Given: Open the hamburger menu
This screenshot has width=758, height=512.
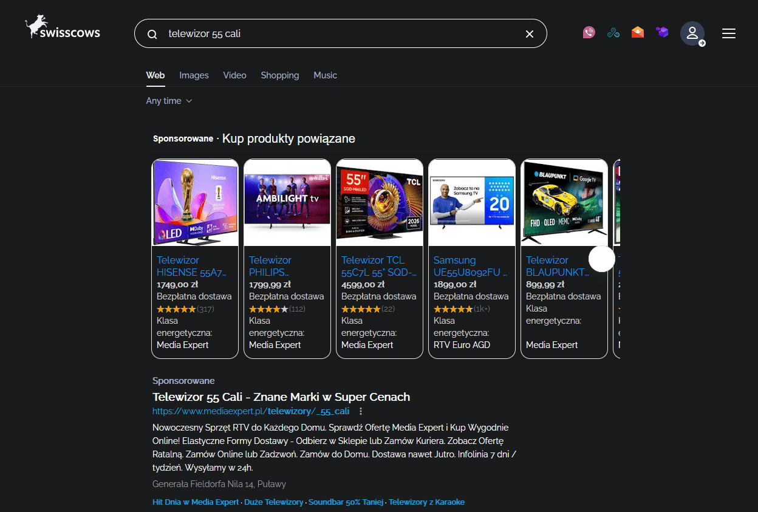Looking at the screenshot, I should coord(729,33).
